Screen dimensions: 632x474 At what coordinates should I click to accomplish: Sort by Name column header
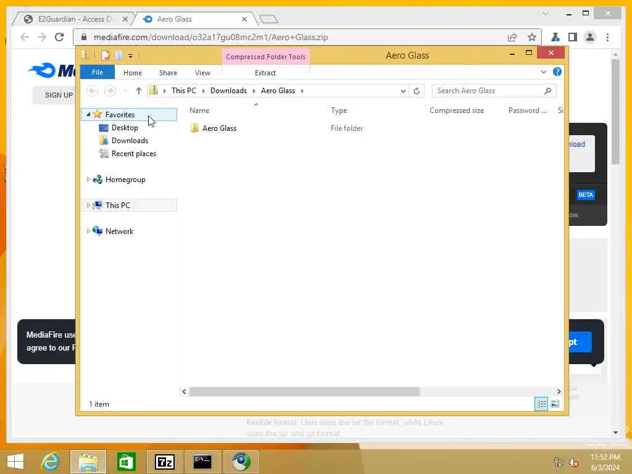pyautogui.click(x=199, y=110)
